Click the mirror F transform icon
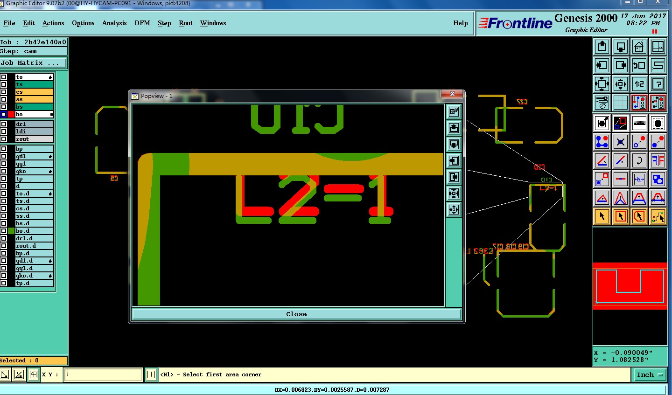Image resolution: width=672 pixels, height=395 pixels. [658, 161]
